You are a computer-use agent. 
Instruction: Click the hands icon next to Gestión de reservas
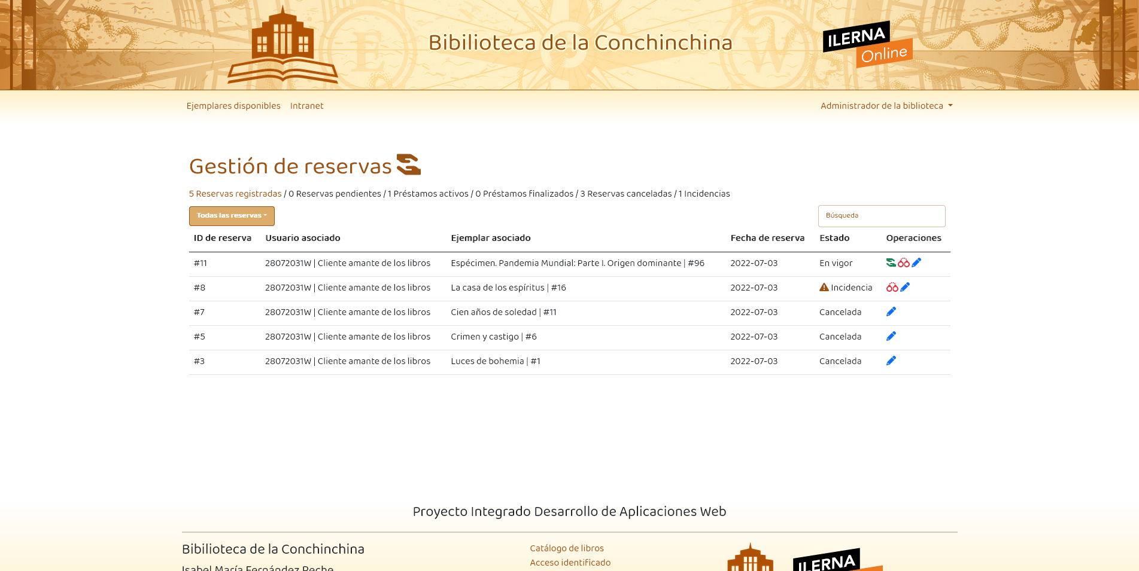(409, 166)
